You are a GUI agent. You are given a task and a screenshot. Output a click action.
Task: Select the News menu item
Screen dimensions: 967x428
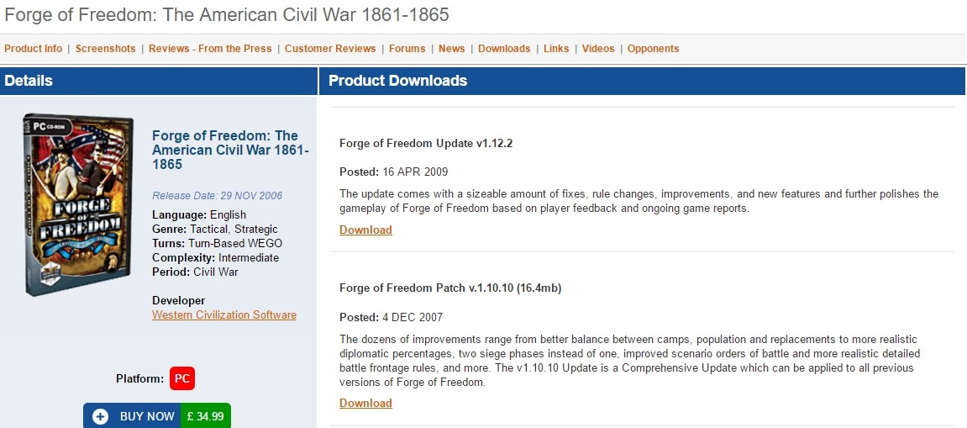[x=452, y=49]
